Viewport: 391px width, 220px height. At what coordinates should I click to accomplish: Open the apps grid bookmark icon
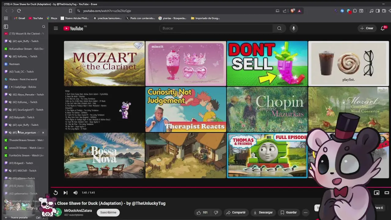tap(6, 18)
